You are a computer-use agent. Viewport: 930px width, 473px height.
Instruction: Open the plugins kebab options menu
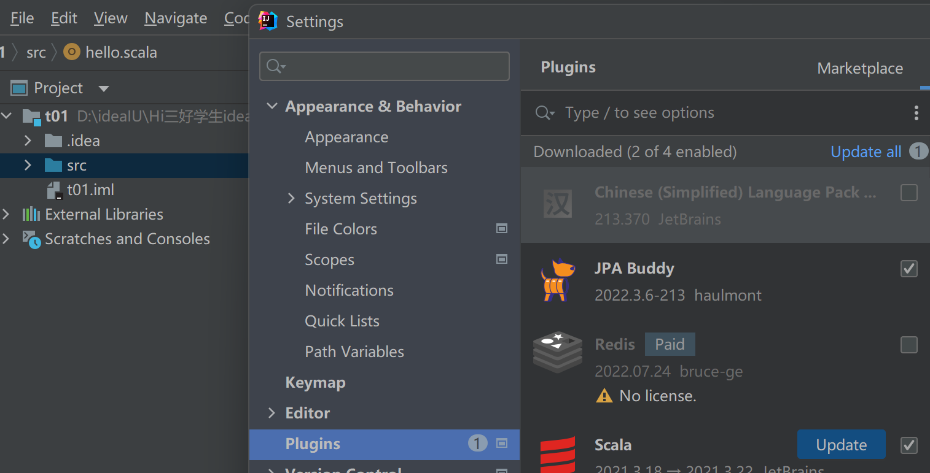pyautogui.click(x=916, y=113)
